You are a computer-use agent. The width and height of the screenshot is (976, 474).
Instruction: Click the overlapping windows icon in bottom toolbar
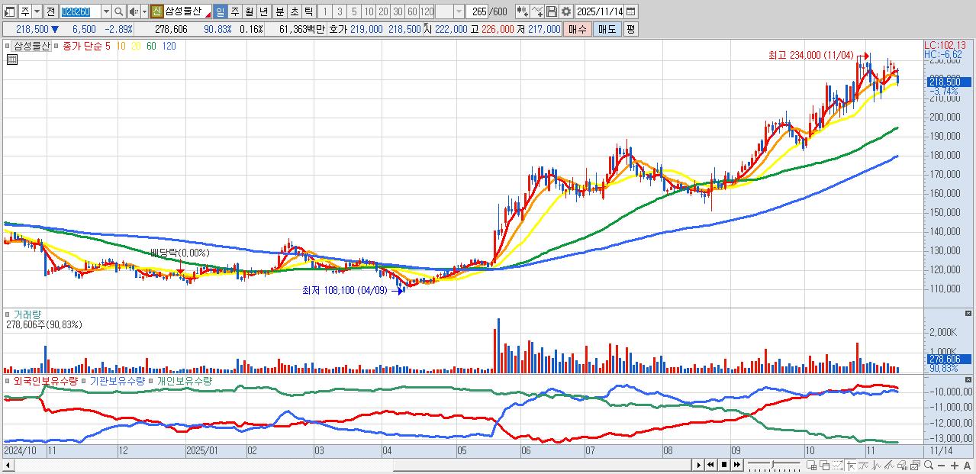[x=825, y=465]
